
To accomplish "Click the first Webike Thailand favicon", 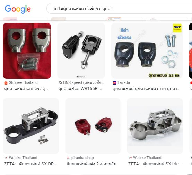I will (6, 158).
